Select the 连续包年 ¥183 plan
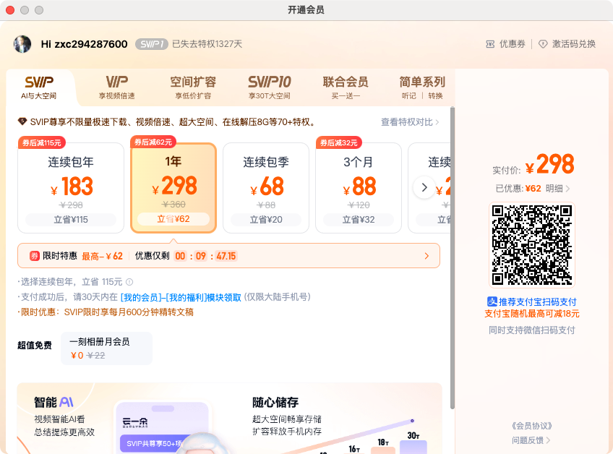 click(x=71, y=188)
